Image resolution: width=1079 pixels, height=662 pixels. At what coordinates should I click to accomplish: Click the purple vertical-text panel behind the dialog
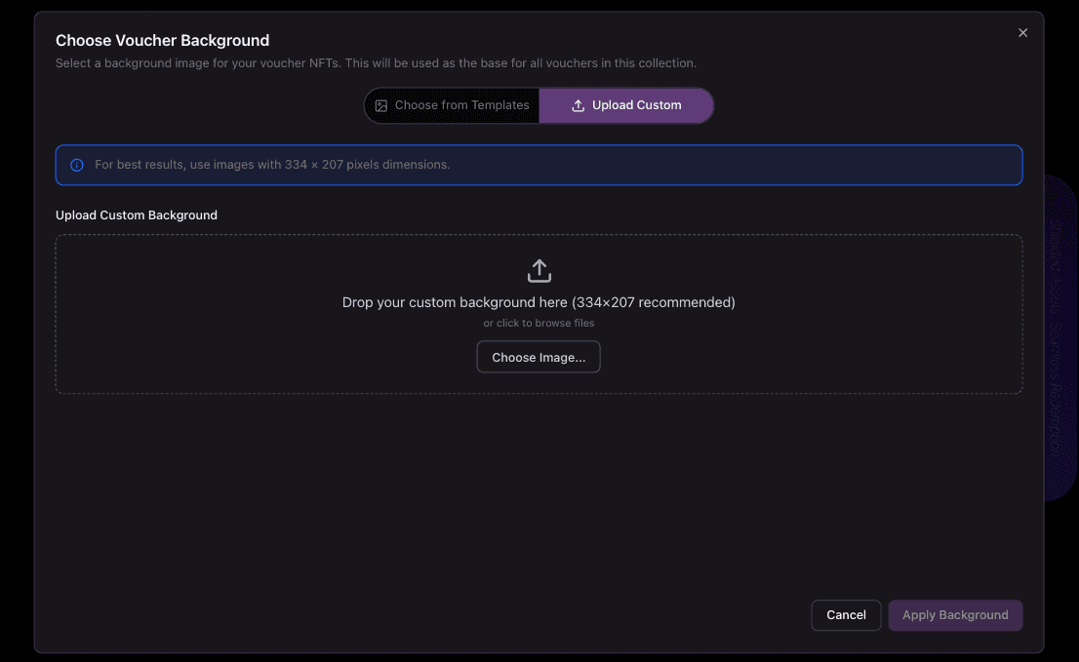click(1059, 336)
